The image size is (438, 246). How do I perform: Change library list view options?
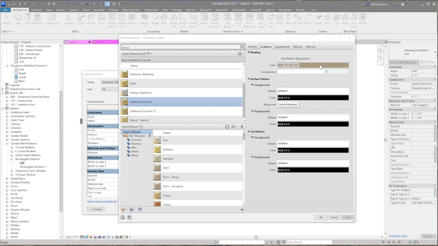click(234, 126)
